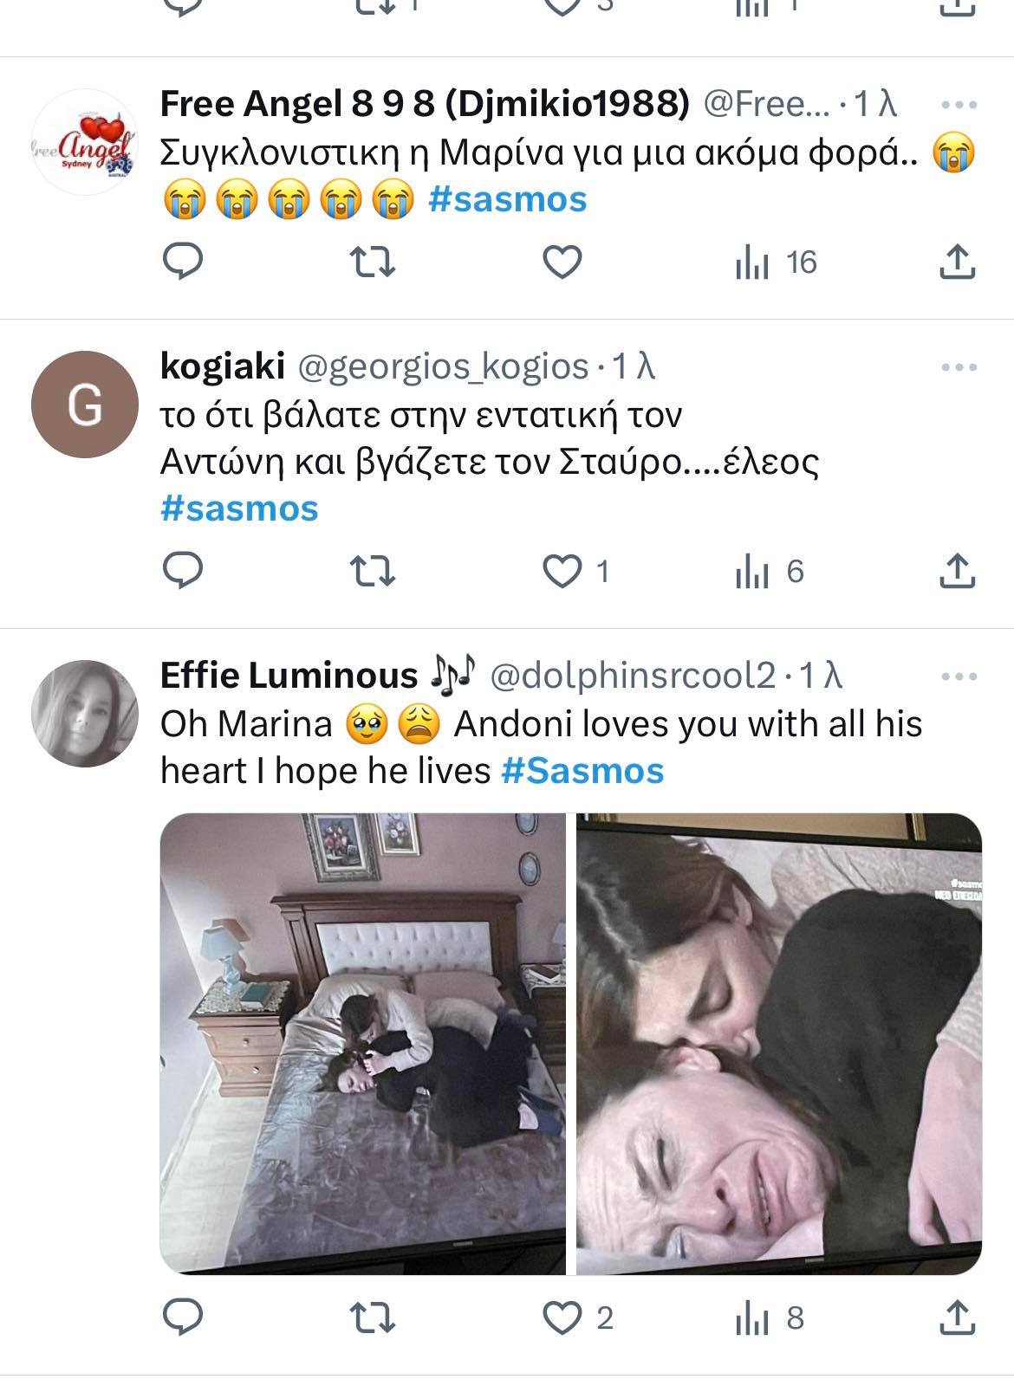The height and width of the screenshot is (1392, 1014).
Task: Open more options for kogiaki's tweet
Action: [959, 367]
